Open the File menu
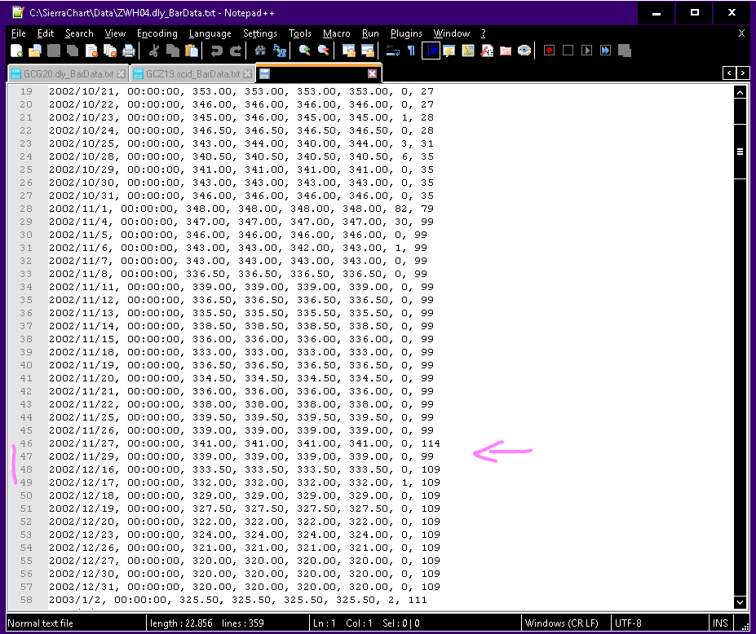 tap(18, 33)
